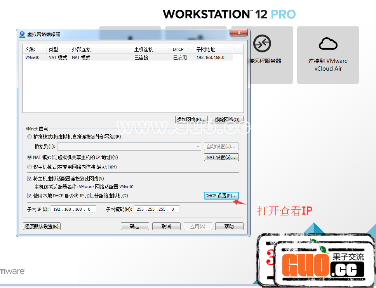
Task: Select the NAT 模式 radio button
Action: (x=30, y=157)
